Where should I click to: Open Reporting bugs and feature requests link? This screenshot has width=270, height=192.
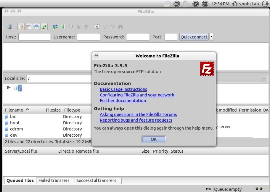click(136, 120)
